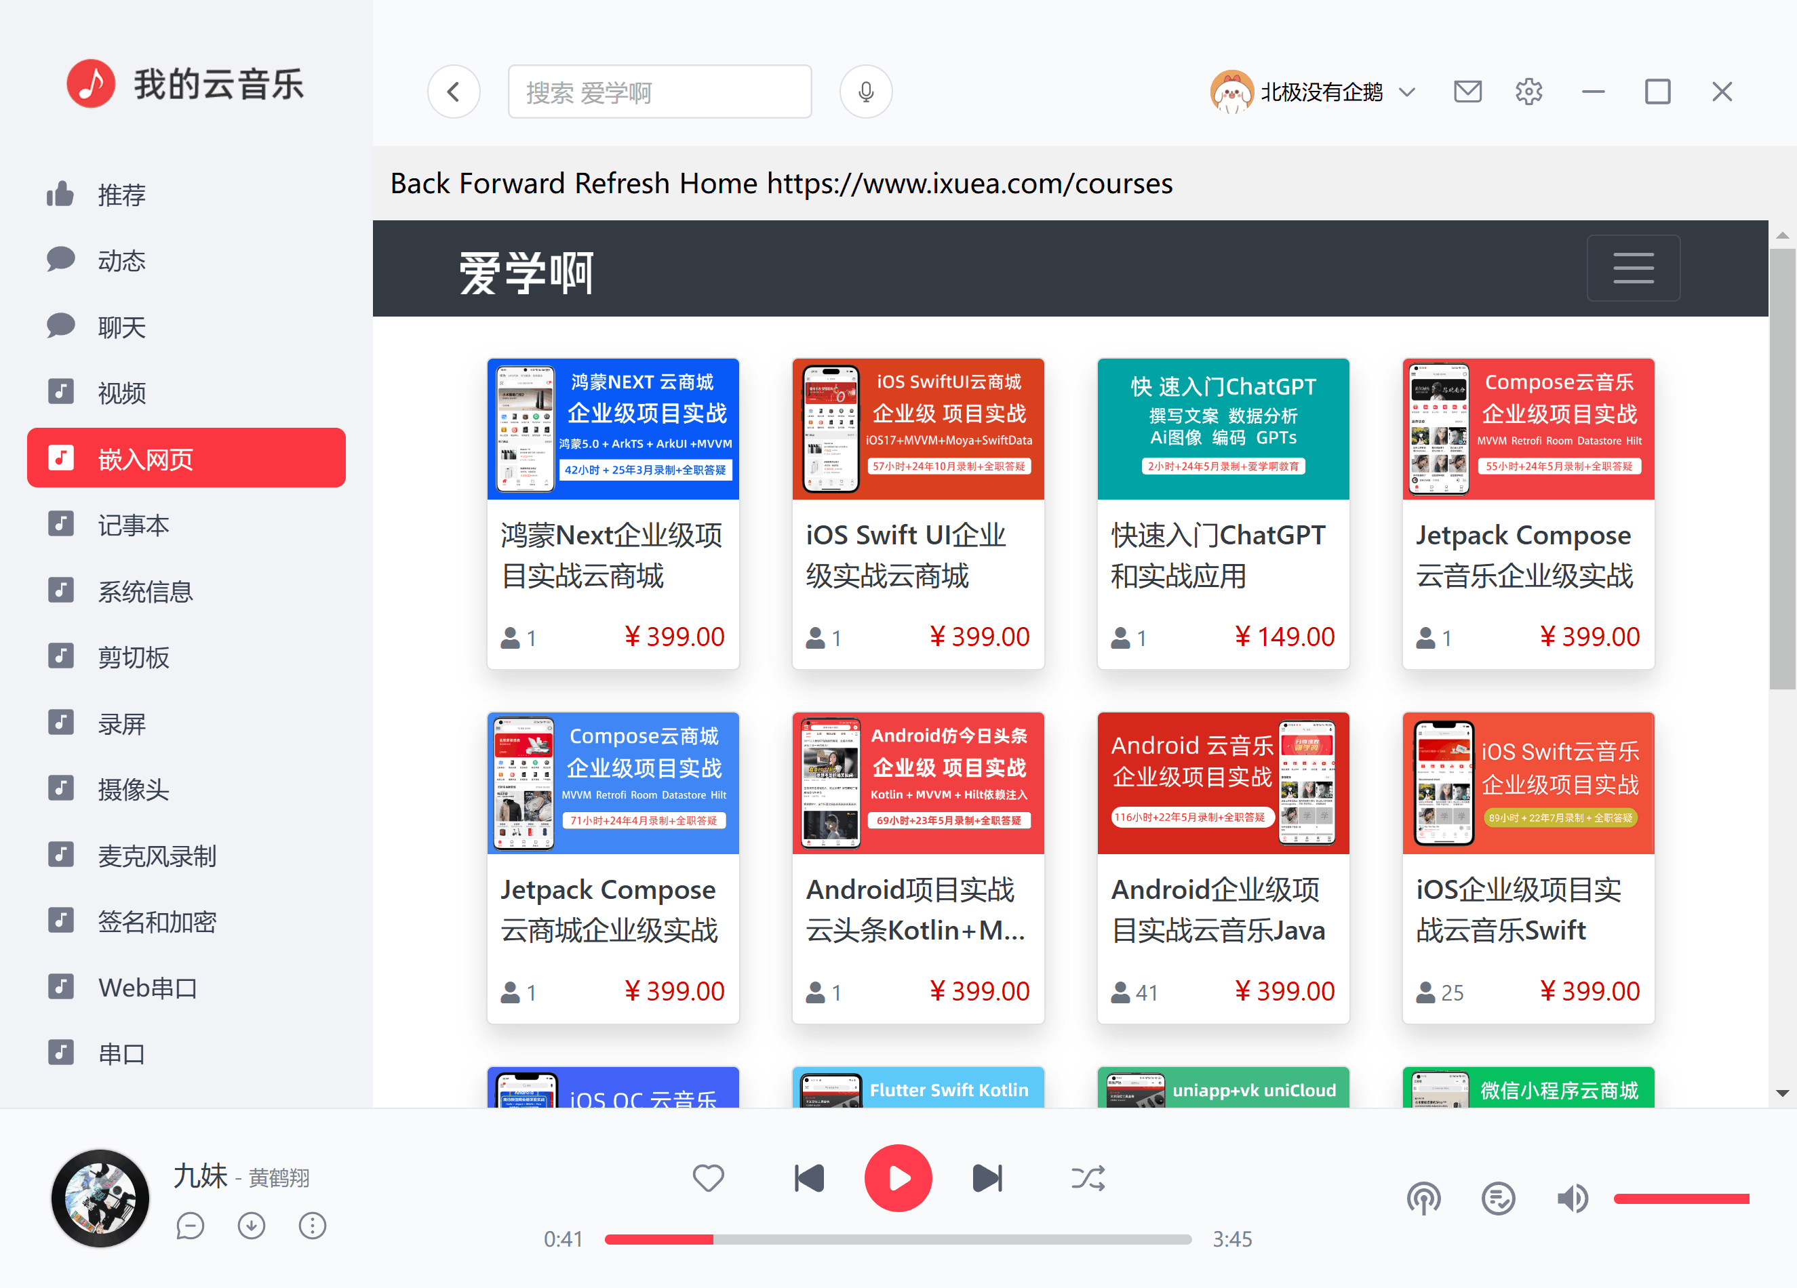Open the 签名和加密 sidebar item

click(x=186, y=921)
